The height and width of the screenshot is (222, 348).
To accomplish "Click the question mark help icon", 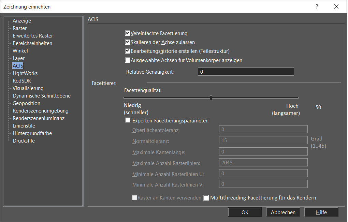I will (317, 7).
